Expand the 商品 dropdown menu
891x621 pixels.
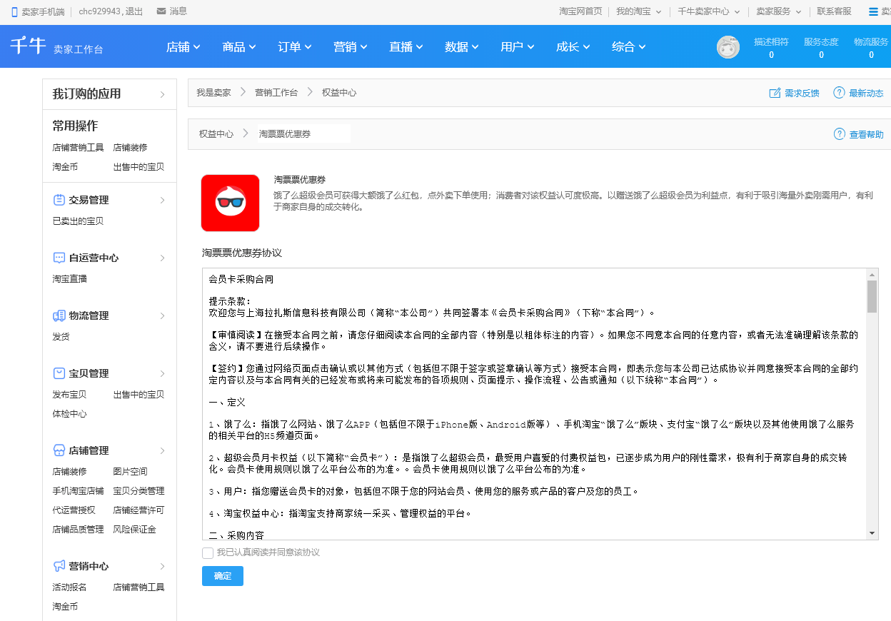239,46
